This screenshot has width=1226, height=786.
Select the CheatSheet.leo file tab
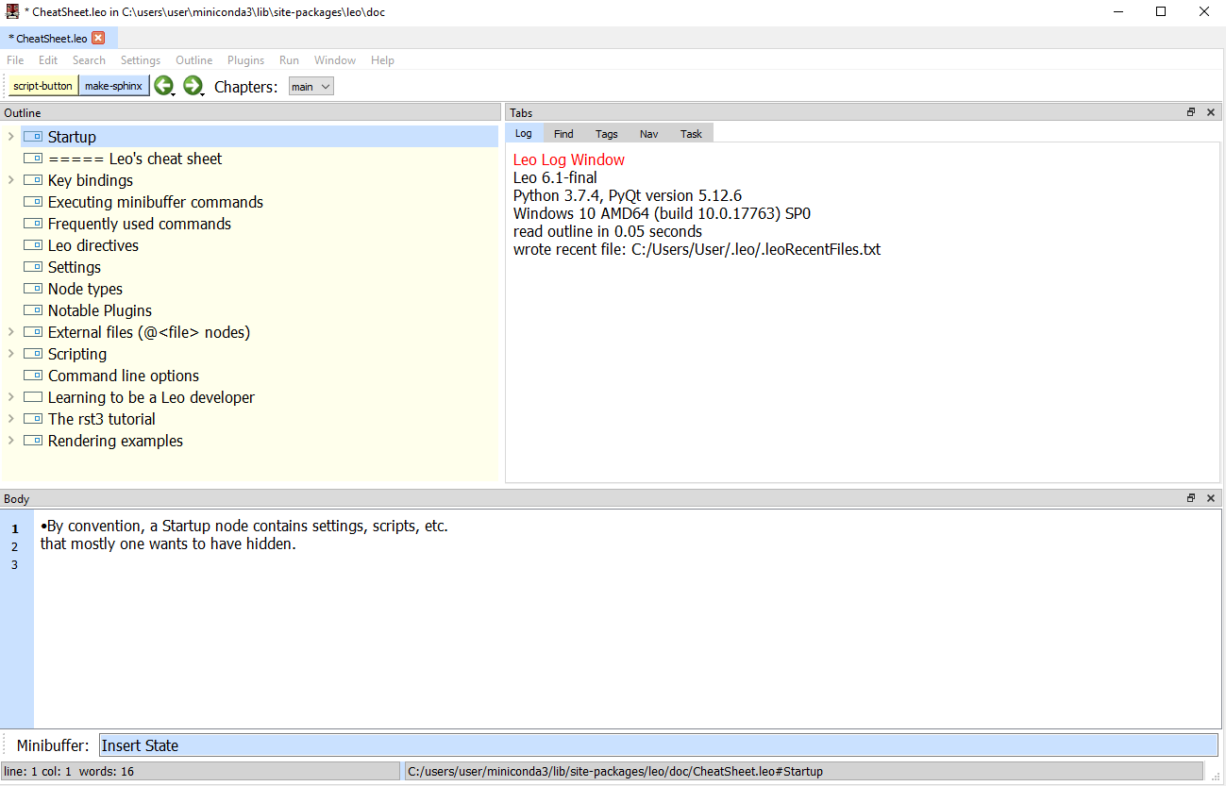(x=58, y=39)
